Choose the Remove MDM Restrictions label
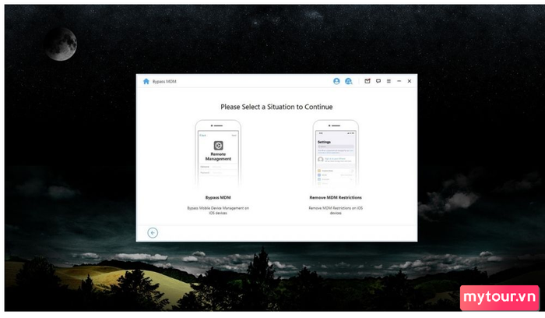Screen dimensions: 545x318 coord(336,198)
